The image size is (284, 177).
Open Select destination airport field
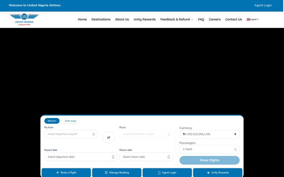pos(146,134)
